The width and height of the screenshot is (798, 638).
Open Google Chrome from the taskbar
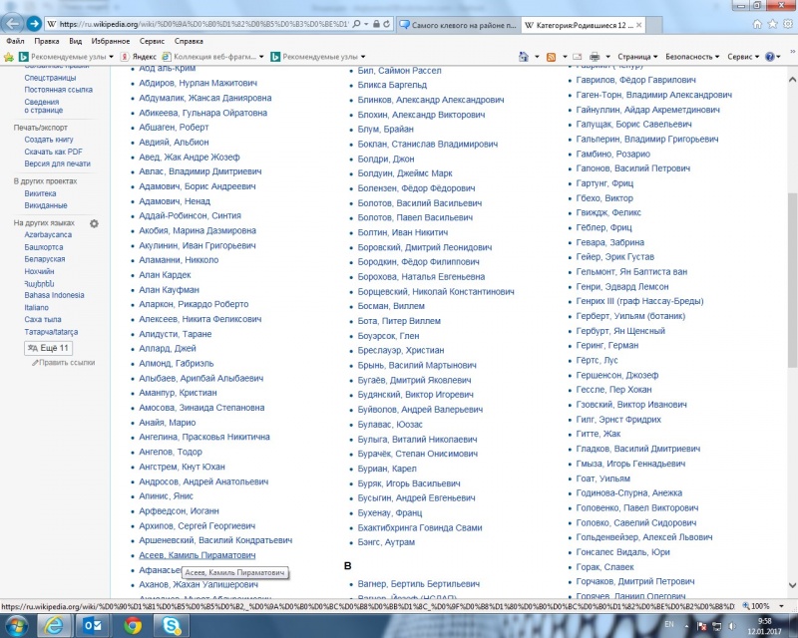point(133,624)
